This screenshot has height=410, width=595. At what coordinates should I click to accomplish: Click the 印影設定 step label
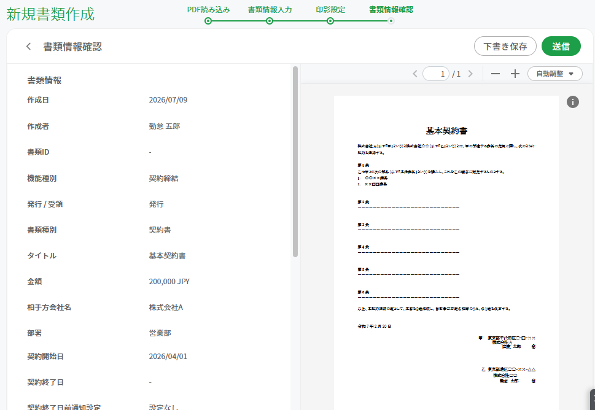point(330,10)
